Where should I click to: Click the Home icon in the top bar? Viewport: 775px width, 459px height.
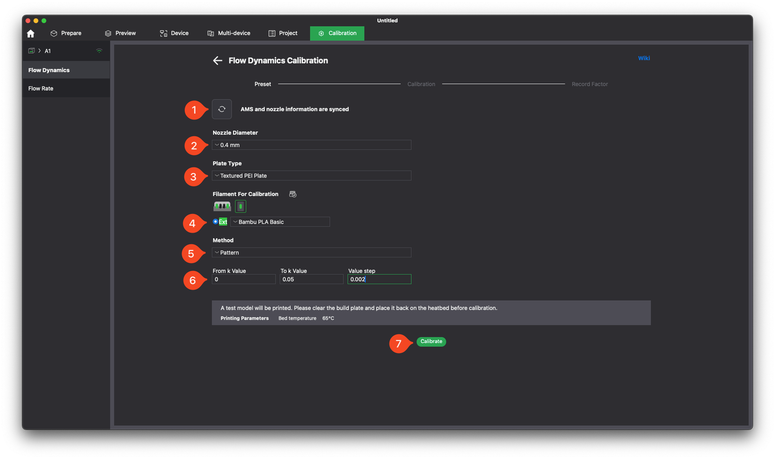(31, 33)
